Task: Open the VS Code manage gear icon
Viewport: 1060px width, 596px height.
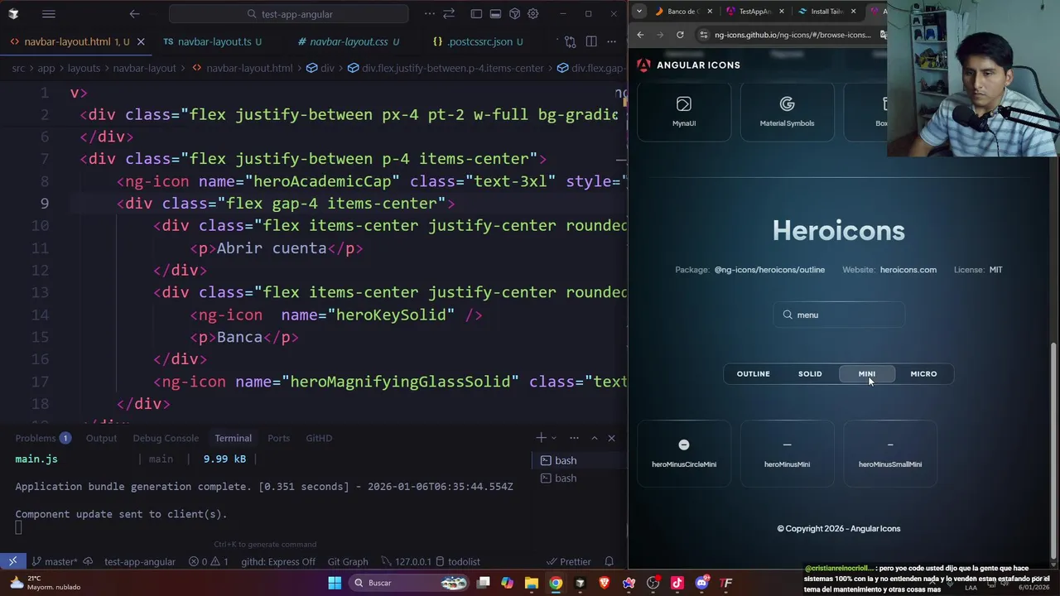Action: [x=533, y=14]
